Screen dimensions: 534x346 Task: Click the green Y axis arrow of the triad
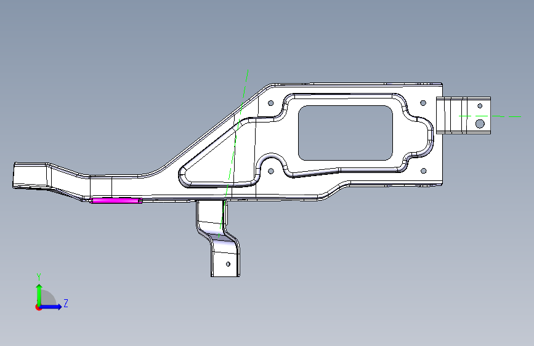point(39,294)
